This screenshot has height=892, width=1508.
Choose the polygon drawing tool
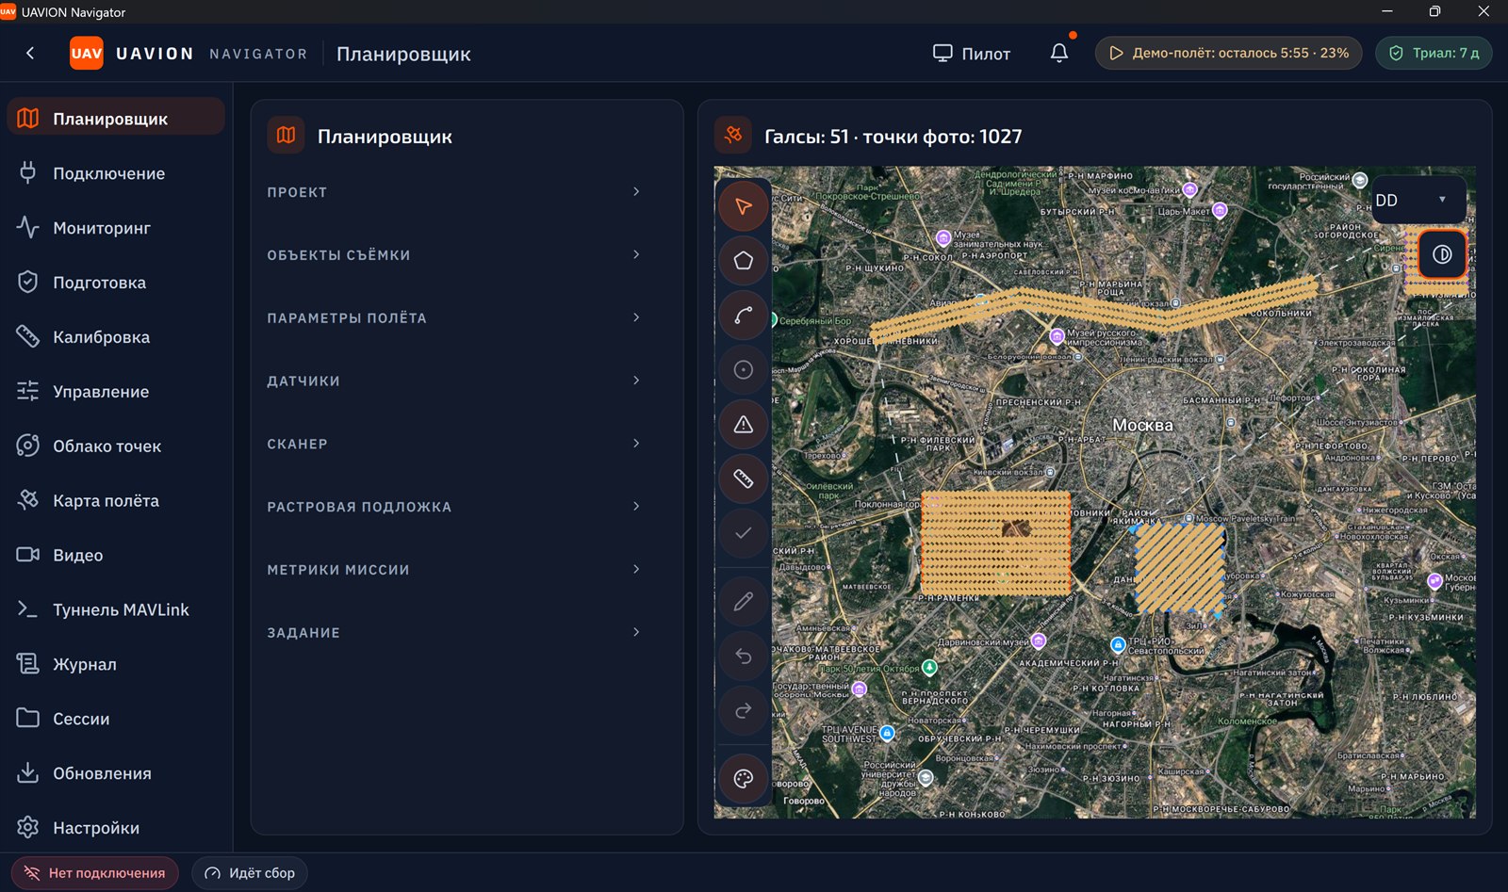[x=744, y=261]
